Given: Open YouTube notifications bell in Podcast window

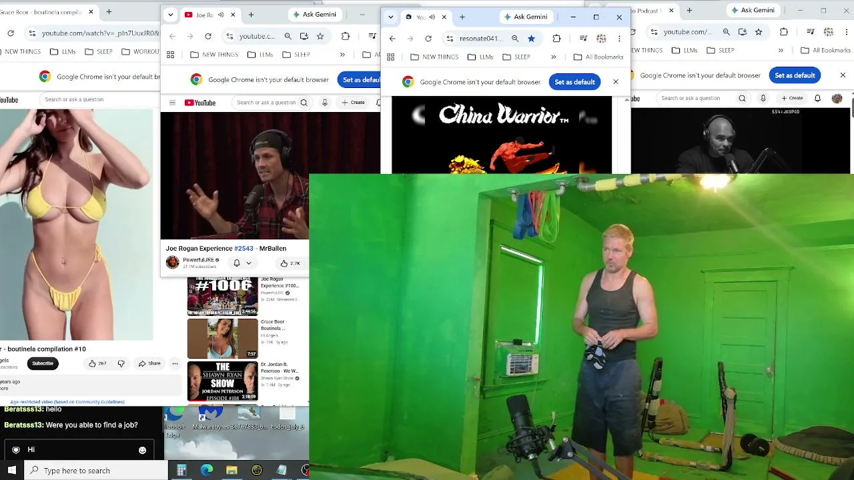Looking at the screenshot, I should click(x=818, y=99).
